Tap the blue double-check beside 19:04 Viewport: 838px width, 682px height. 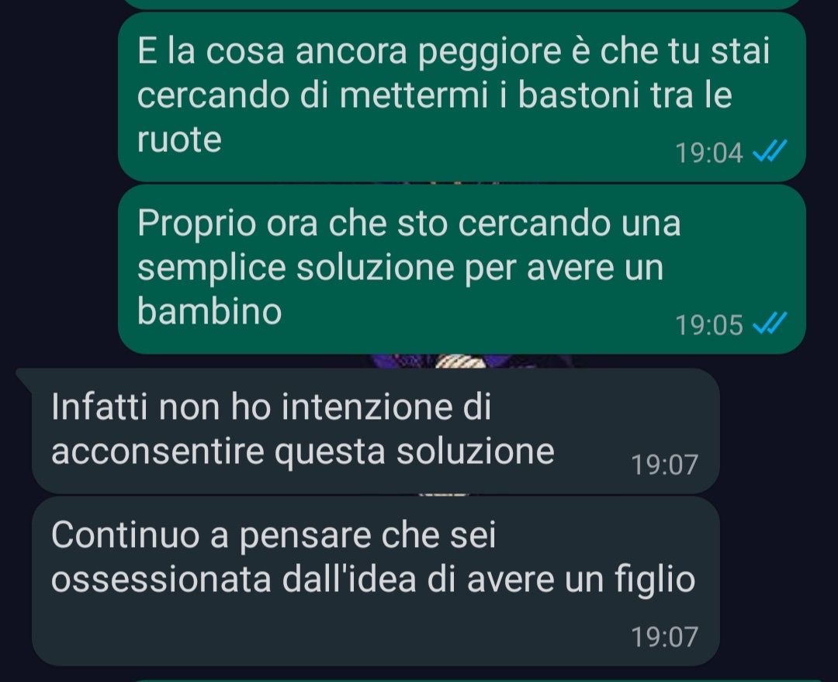click(770, 151)
